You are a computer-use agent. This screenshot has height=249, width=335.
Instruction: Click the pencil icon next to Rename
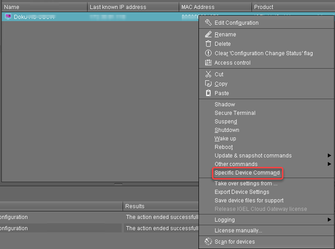point(208,35)
